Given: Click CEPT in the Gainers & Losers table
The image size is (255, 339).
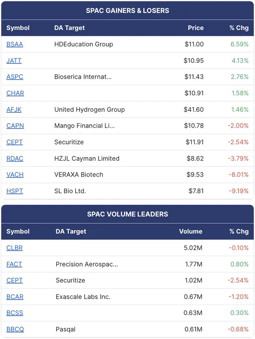Looking at the screenshot, I should [x=14, y=142].
